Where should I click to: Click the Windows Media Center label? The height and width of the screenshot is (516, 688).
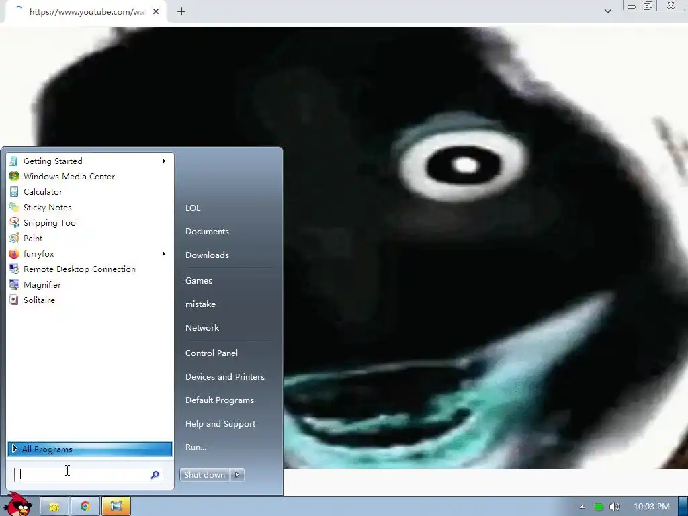(x=69, y=177)
